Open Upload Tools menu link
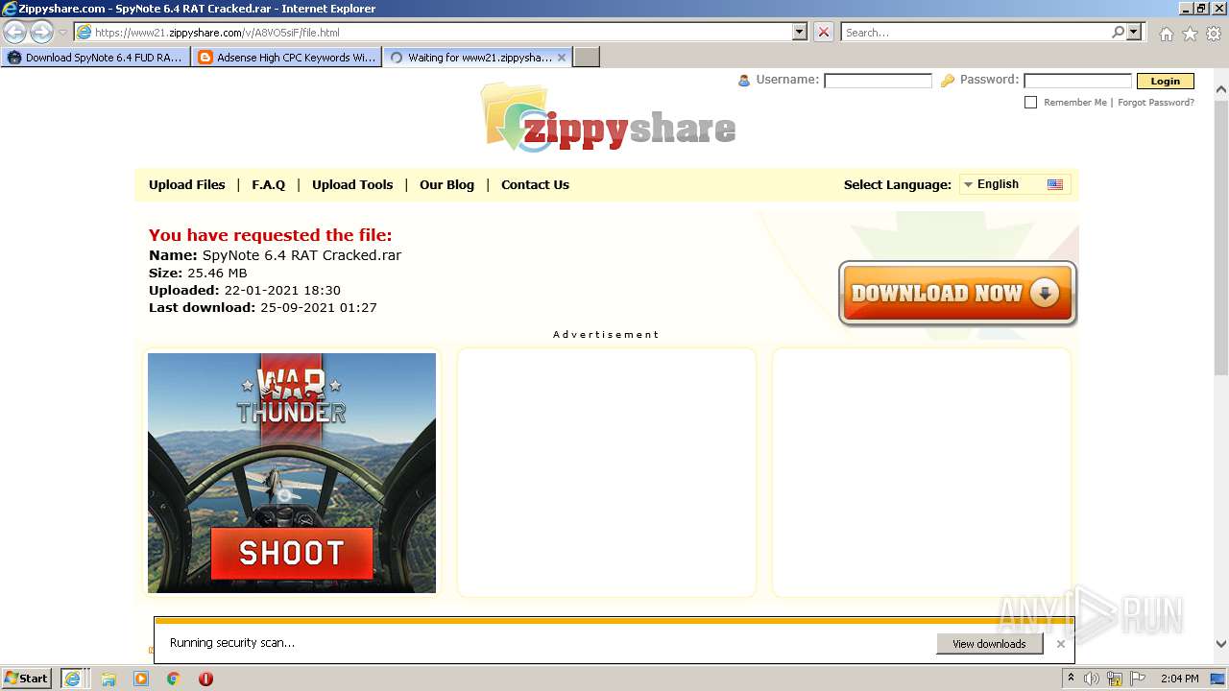This screenshot has width=1229, height=691. 352,185
